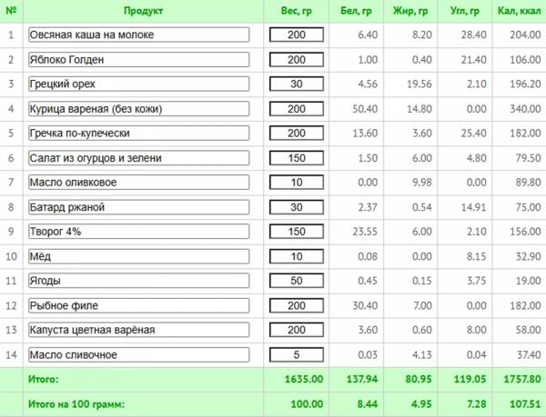
Task: Click the weight input for Творог 4%
Action: pyautogui.click(x=296, y=232)
